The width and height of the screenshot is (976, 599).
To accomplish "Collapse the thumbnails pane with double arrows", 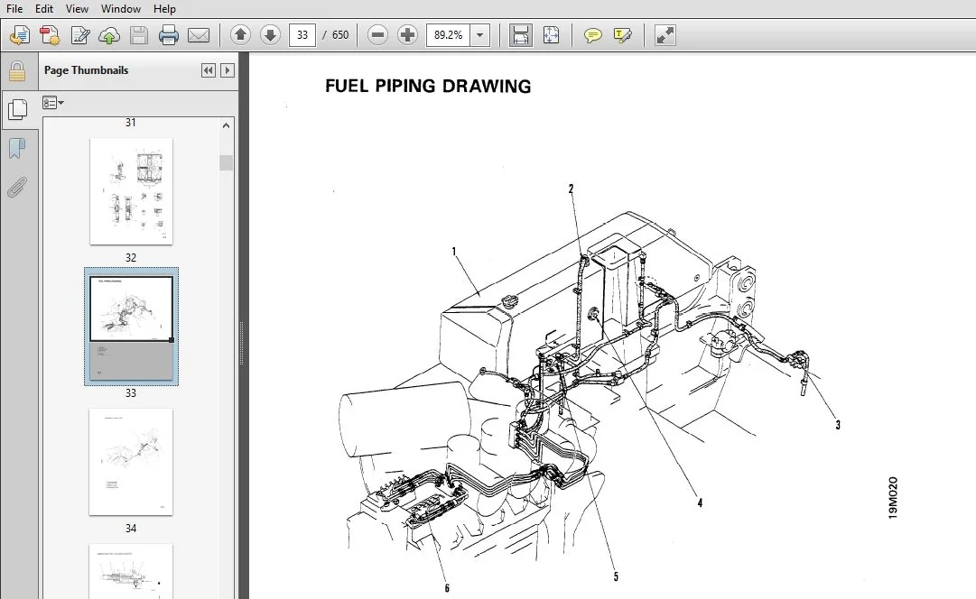I will pos(209,70).
